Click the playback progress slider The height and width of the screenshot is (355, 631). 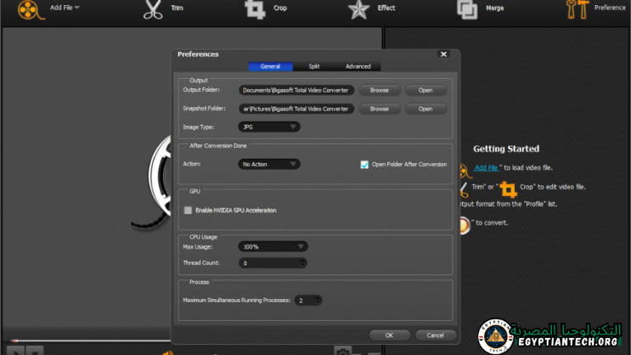(91, 341)
